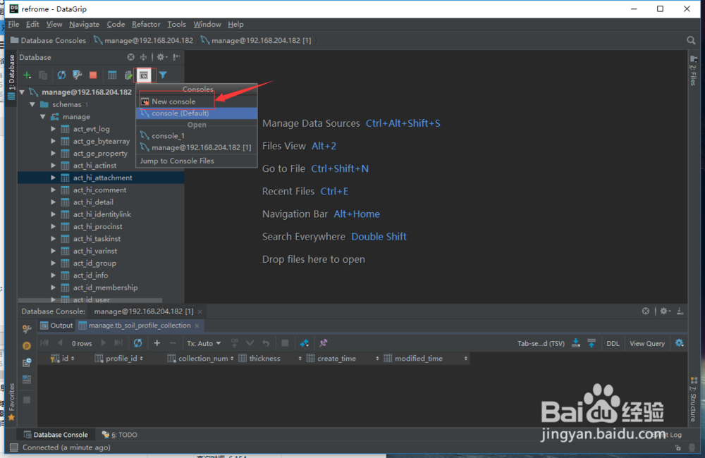Screen dimensions: 705x458
Task: Open the Database Console tool window button
Action: tap(56, 435)
